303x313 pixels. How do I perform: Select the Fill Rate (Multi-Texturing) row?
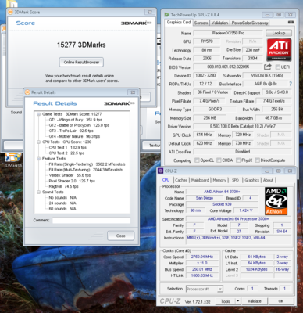click(x=86, y=170)
